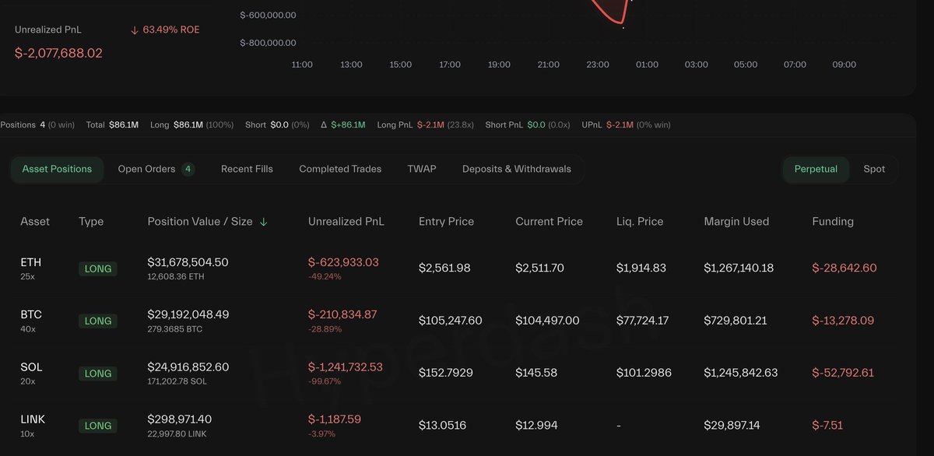Sort by the Margin Used column header
The image size is (934, 456).
(x=736, y=222)
